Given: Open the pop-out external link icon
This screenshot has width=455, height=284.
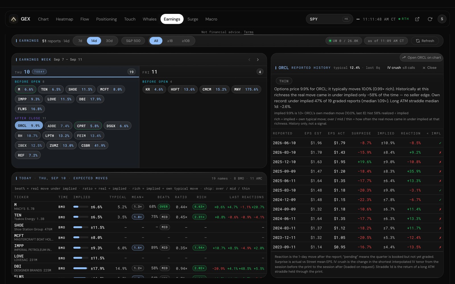Looking at the screenshot, I should [417, 19].
